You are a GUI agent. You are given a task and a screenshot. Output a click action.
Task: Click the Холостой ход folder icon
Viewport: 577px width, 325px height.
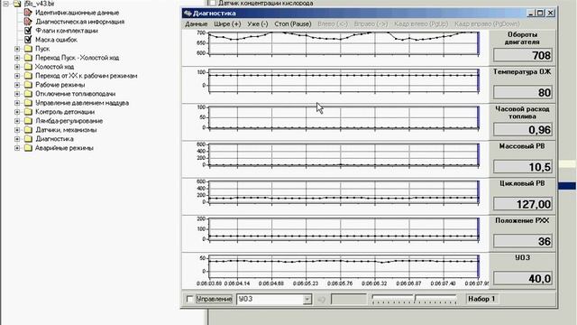28,67
